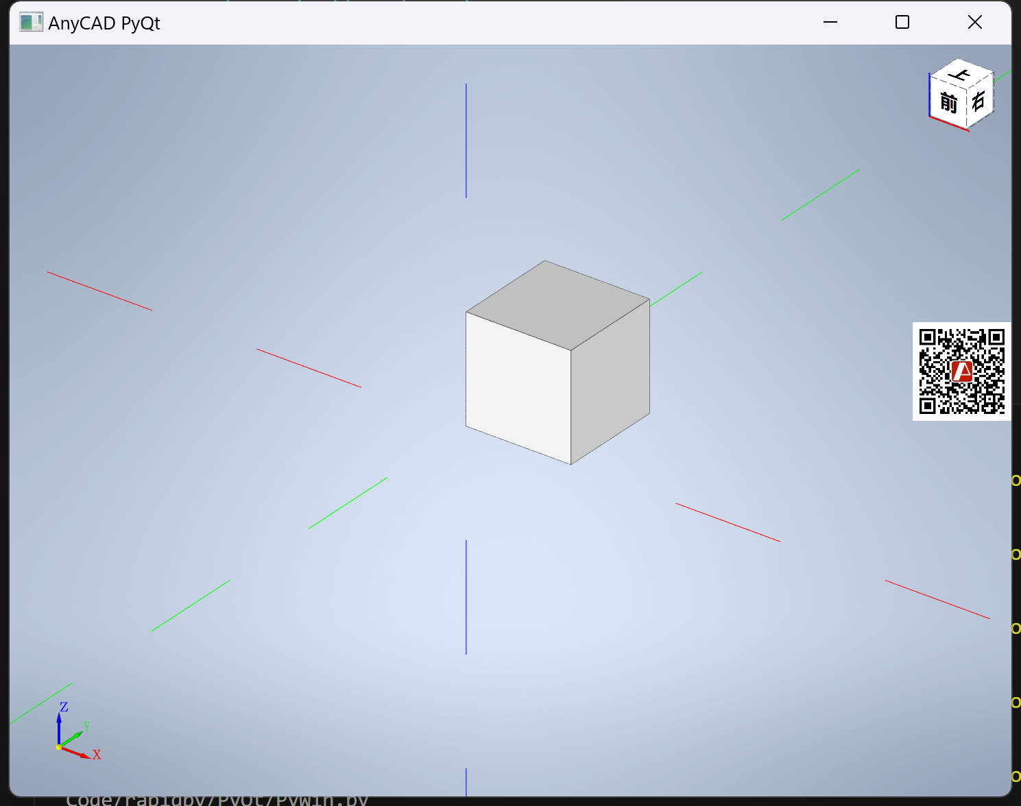The image size is (1021, 806).
Task: Click the box's nearest vertical edge
Action: click(571, 407)
